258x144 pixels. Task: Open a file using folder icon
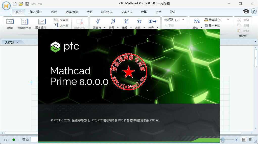click(21, 4)
